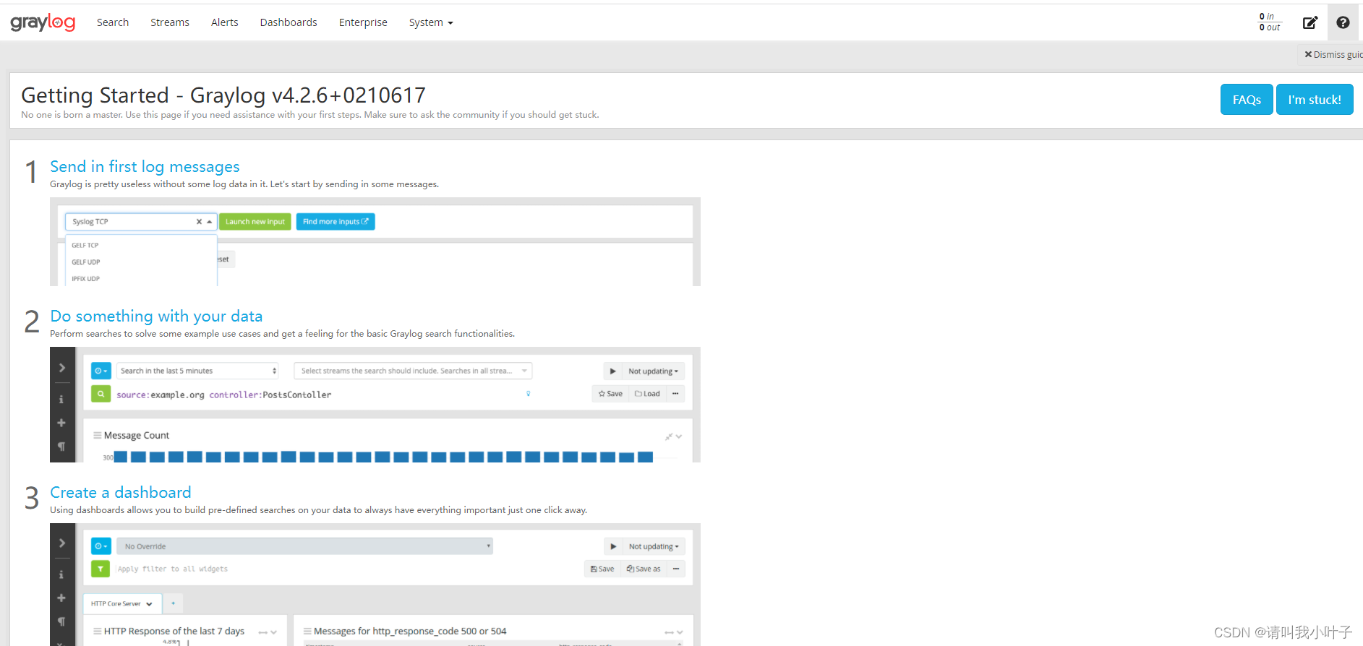Open the help question-mark icon

click(x=1343, y=22)
